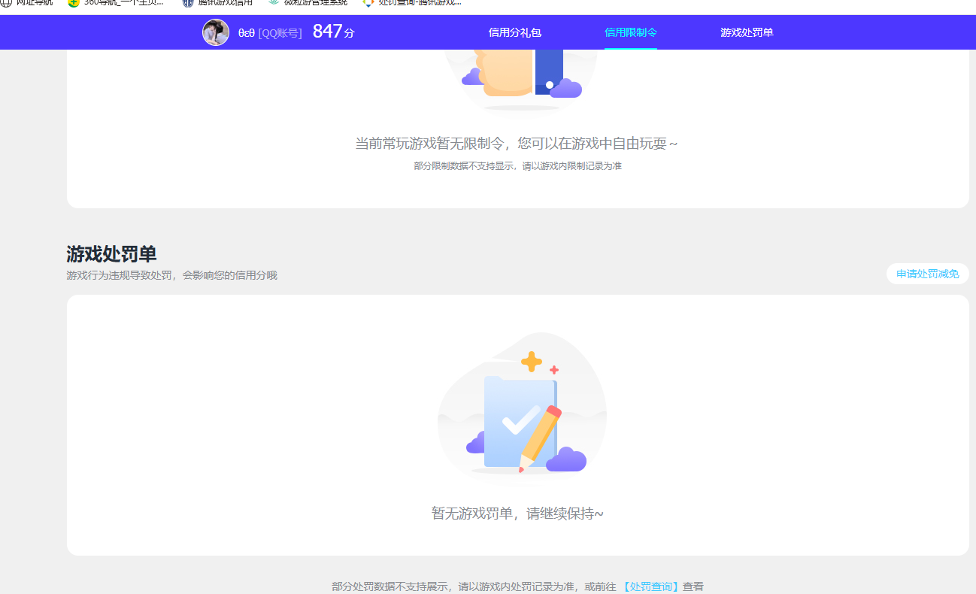Switch to the 游戏处罚单 tab
The width and height of the screenshot is (976, 594).
click(x=747, y=32)
